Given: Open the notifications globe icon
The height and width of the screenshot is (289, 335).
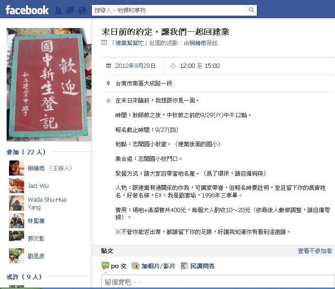Looking at the screenshot, I should (82, 10).
